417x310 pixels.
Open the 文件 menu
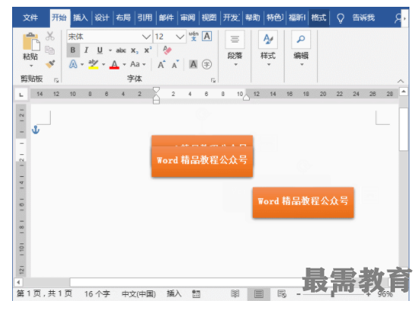tap(30, 18)
